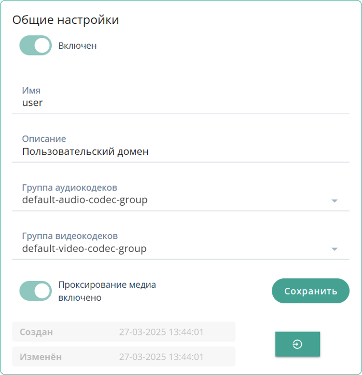Click the "Изменён" info row

(123, 357)
